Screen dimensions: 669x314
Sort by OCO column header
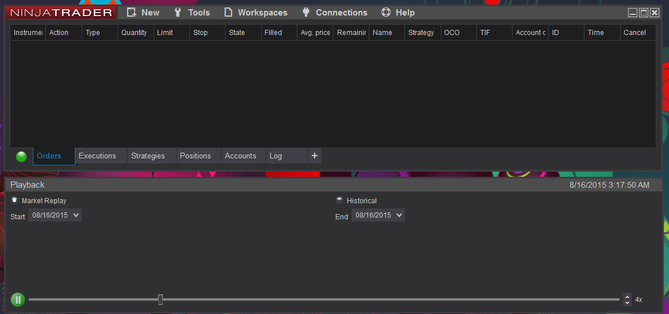[458, 32]
